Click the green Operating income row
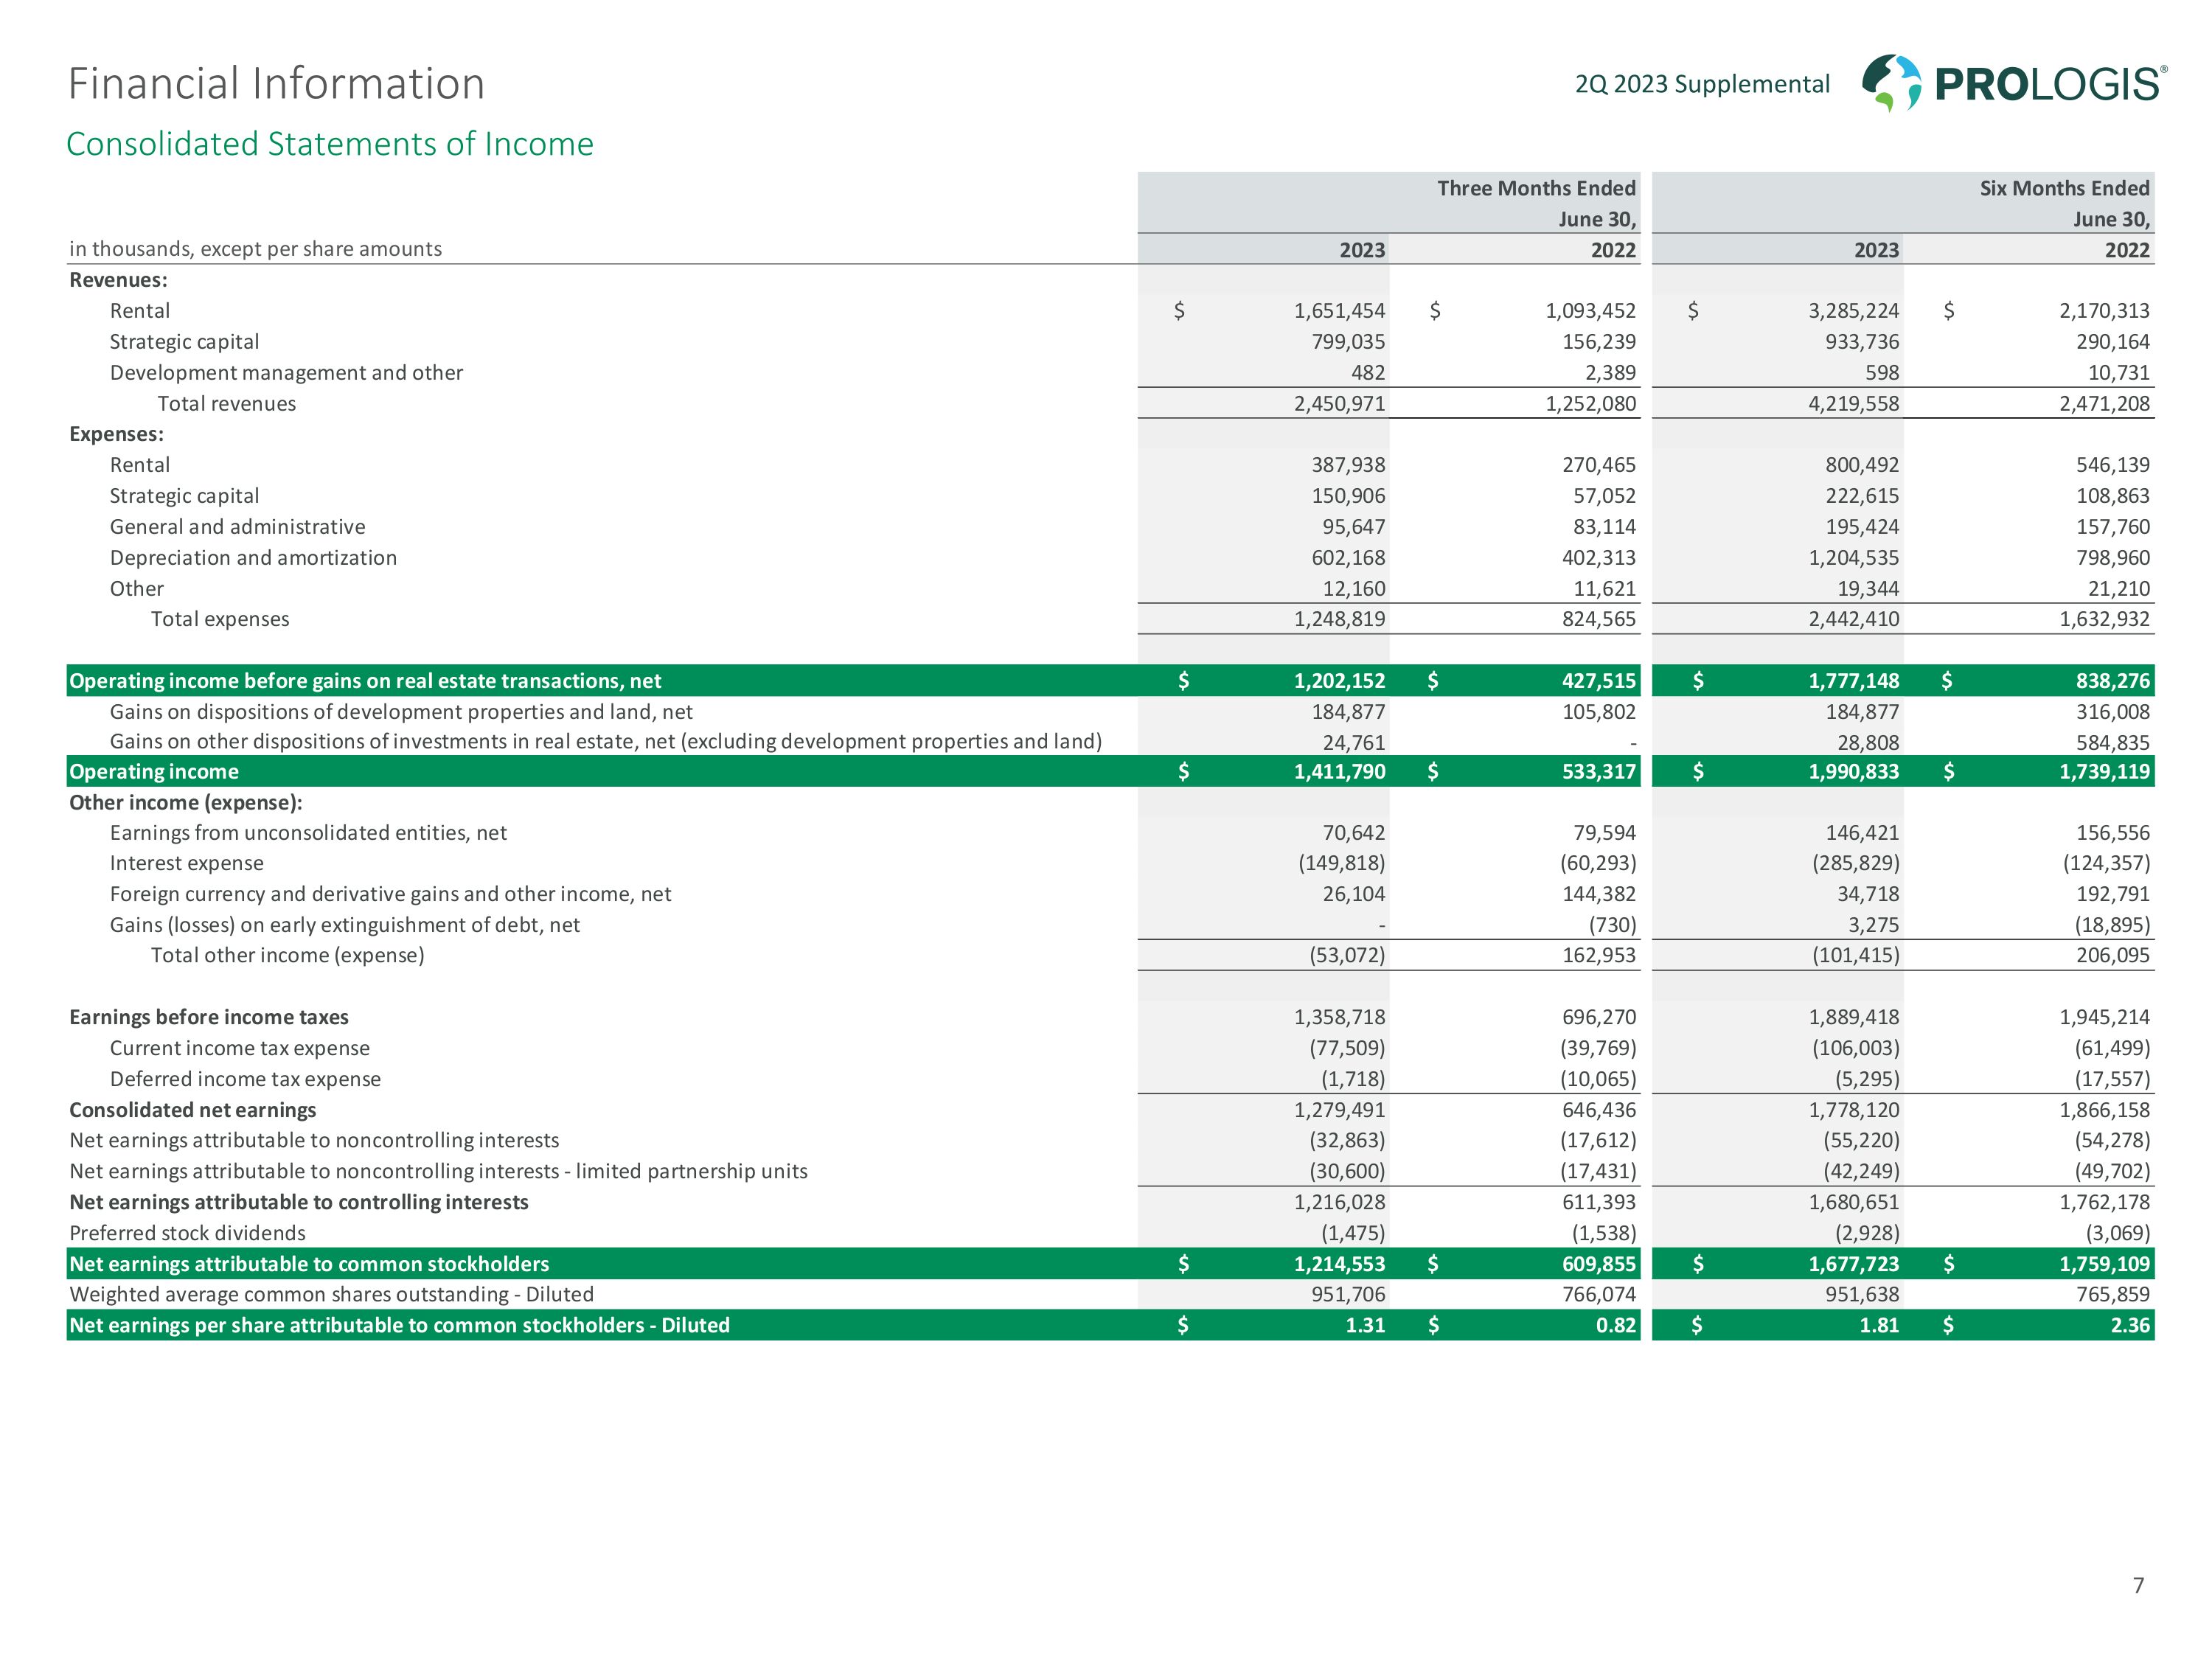Screen dimensions: 2212x1659 (x=154, y=771)
